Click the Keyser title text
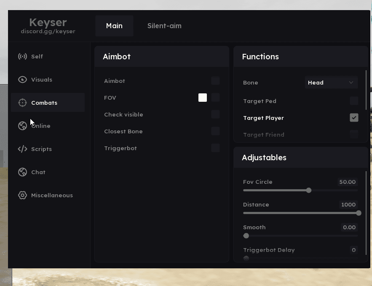This screenshot has height=286, width=372. [x=48, y=22]
